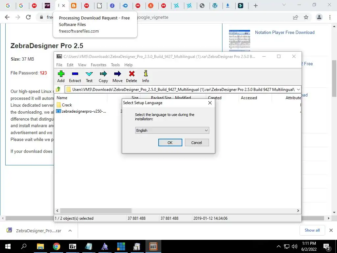Switch to the Blogger tab
This screenshot has height=253, width=337.
click(x=74, y=6)
